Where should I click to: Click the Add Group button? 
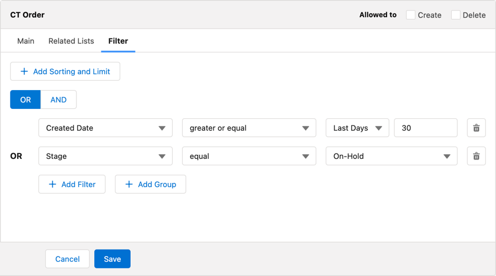click(x=150, y=184)
